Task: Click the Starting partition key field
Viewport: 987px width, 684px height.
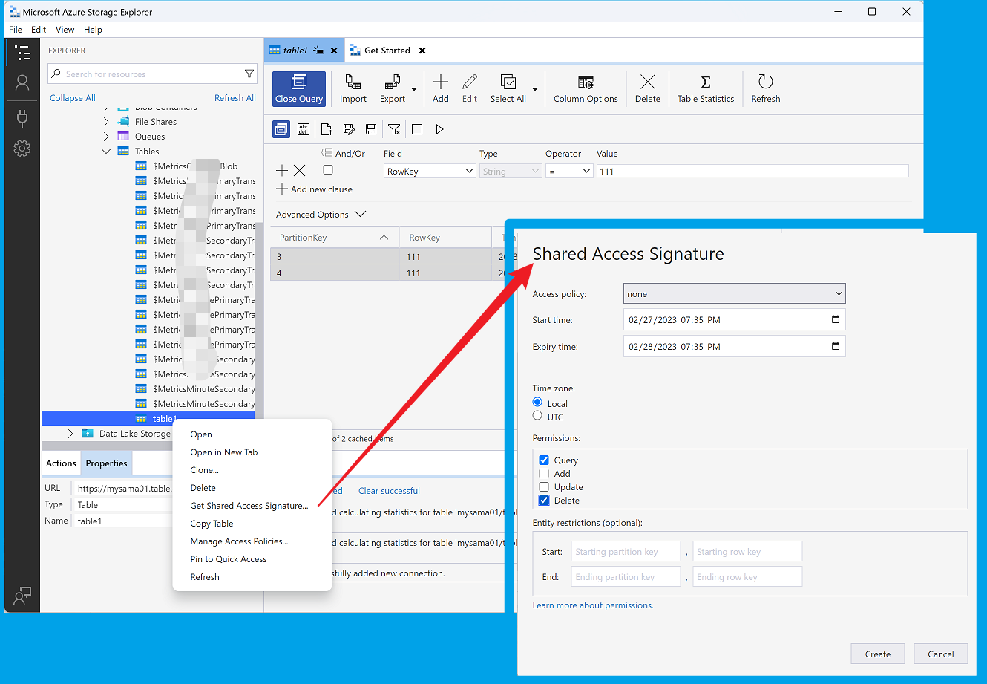Action: click(x=626, y=552)
